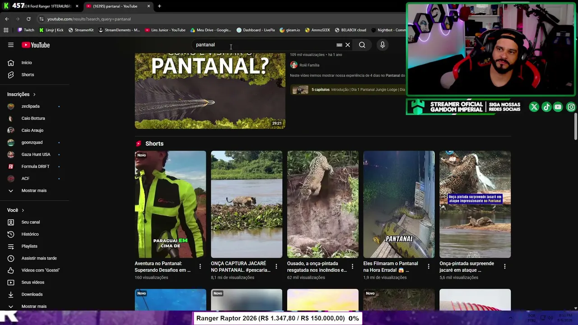Click the page vertical scrollbar thumb
Screen dimensions: 578x325
tap(576, 126)
